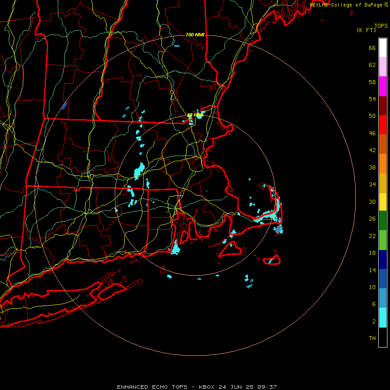This screenshot has width=390, height=390.
Task: Click the legend value 18
Action: [x=372, y=253]
